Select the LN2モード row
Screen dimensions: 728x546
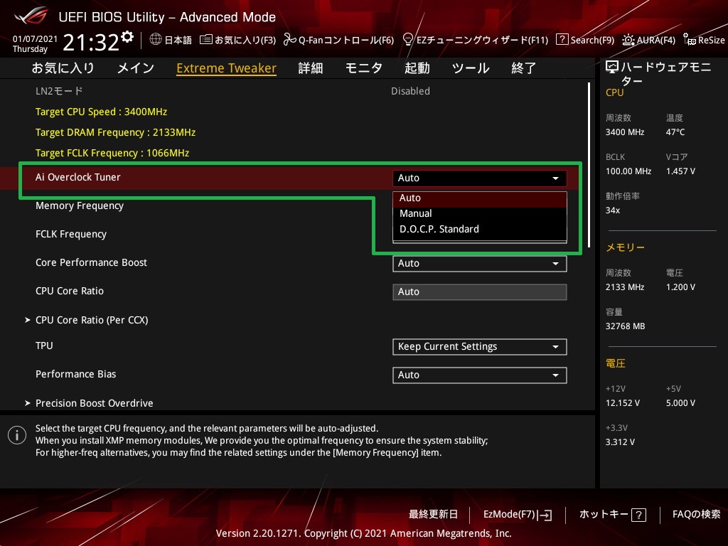tap(59, 91)
